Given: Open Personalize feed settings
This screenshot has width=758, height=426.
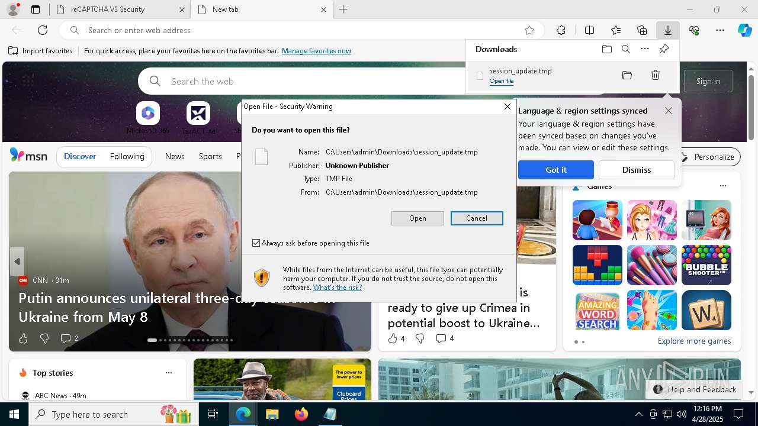Looking at the screenshot, I should pyautogui.click(x=708, y=157).
